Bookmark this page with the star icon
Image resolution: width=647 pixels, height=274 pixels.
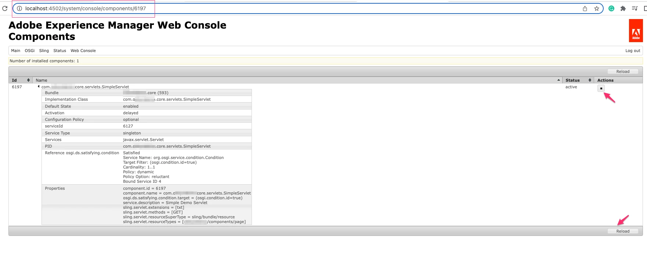pyautogui.click(x=597, y=8)
